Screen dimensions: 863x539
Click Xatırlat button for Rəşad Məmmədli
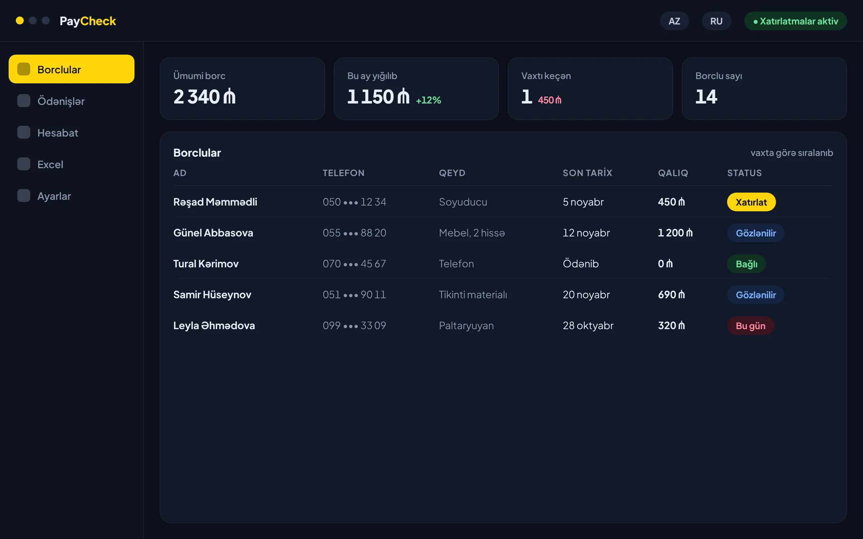pos(751,202)
